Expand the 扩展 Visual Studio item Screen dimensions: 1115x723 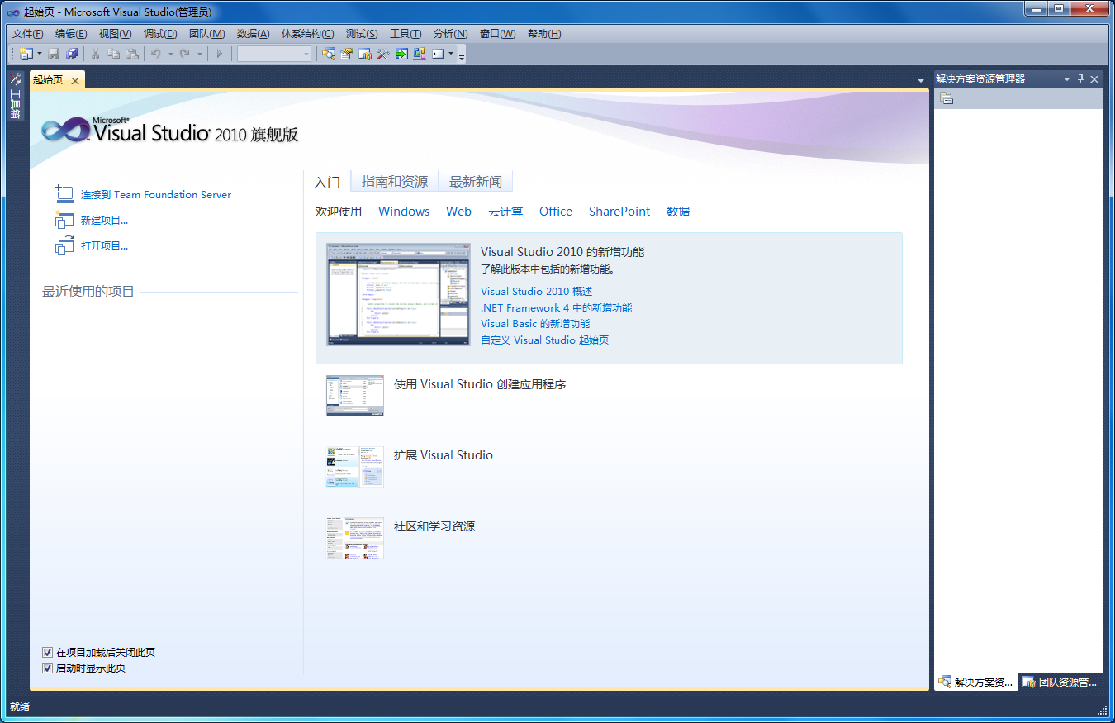(444, 455)
